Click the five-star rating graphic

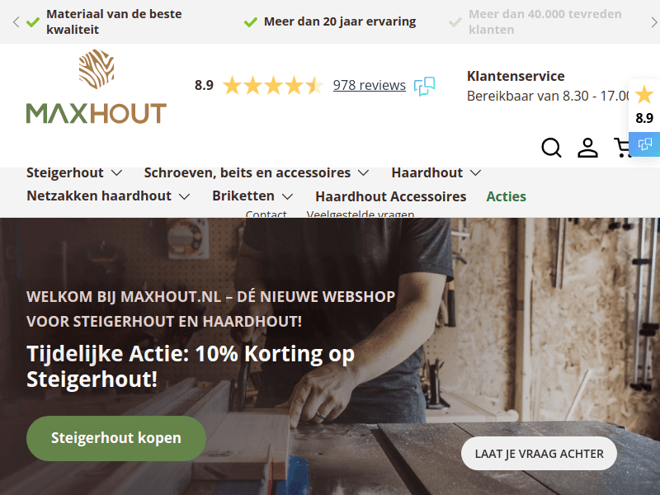[x=273, y=86]
